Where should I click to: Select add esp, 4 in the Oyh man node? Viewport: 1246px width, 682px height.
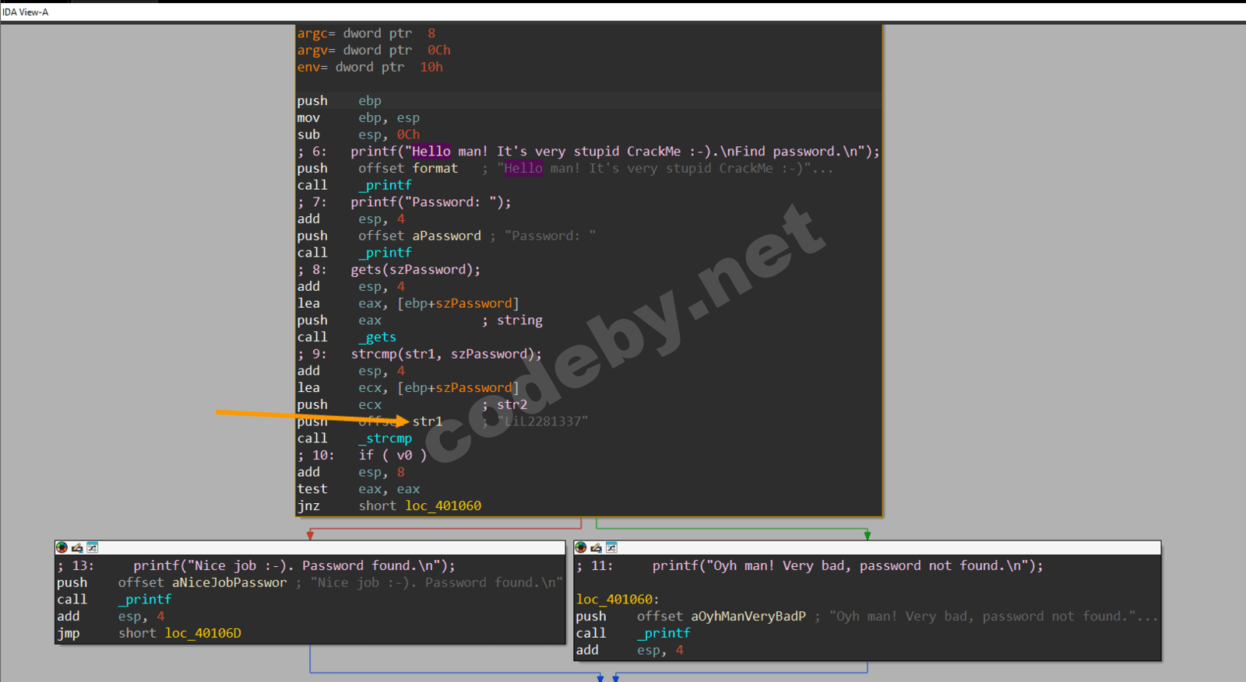click(x=629, y=650)
